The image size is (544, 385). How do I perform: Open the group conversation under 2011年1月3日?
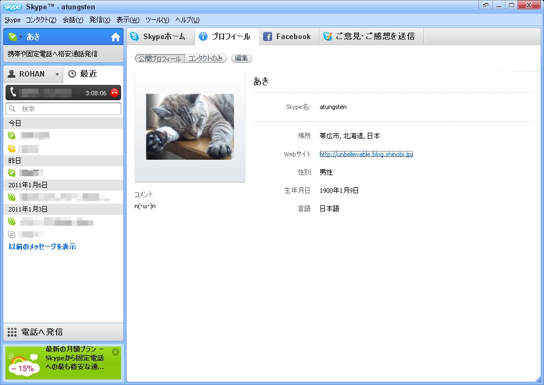[x=63, y=221]
